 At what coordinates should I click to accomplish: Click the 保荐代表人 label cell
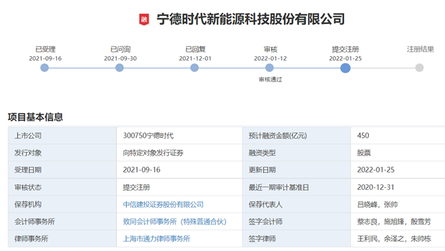point(297,204)
